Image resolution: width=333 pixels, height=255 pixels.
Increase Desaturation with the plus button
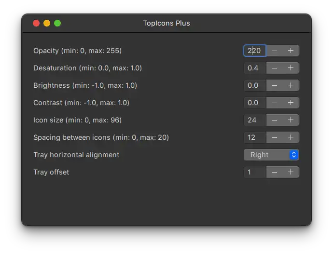291,68
